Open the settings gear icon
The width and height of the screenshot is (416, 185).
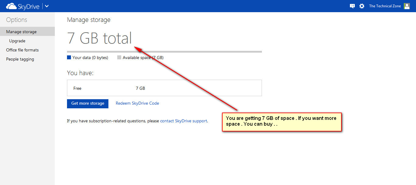click(362, 6)
